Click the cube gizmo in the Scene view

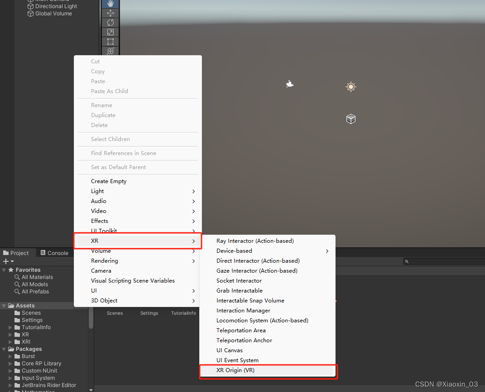click(351, 118)
